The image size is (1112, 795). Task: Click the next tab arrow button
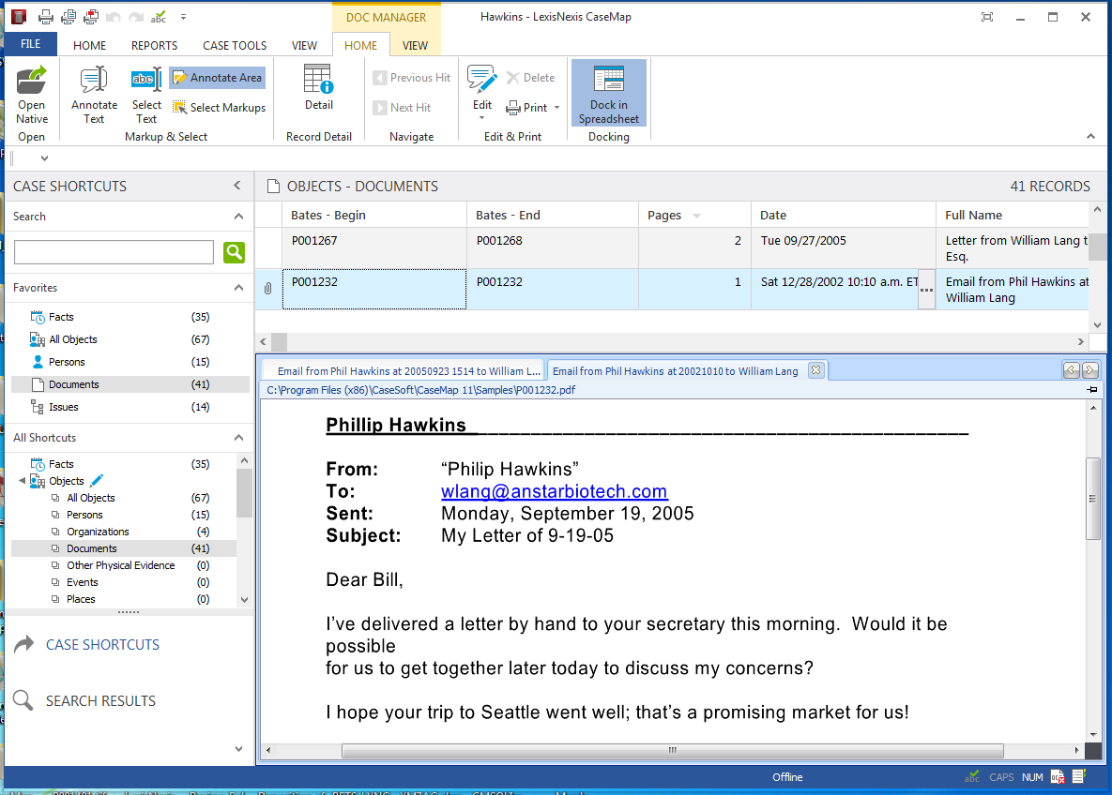point(1090,370)
